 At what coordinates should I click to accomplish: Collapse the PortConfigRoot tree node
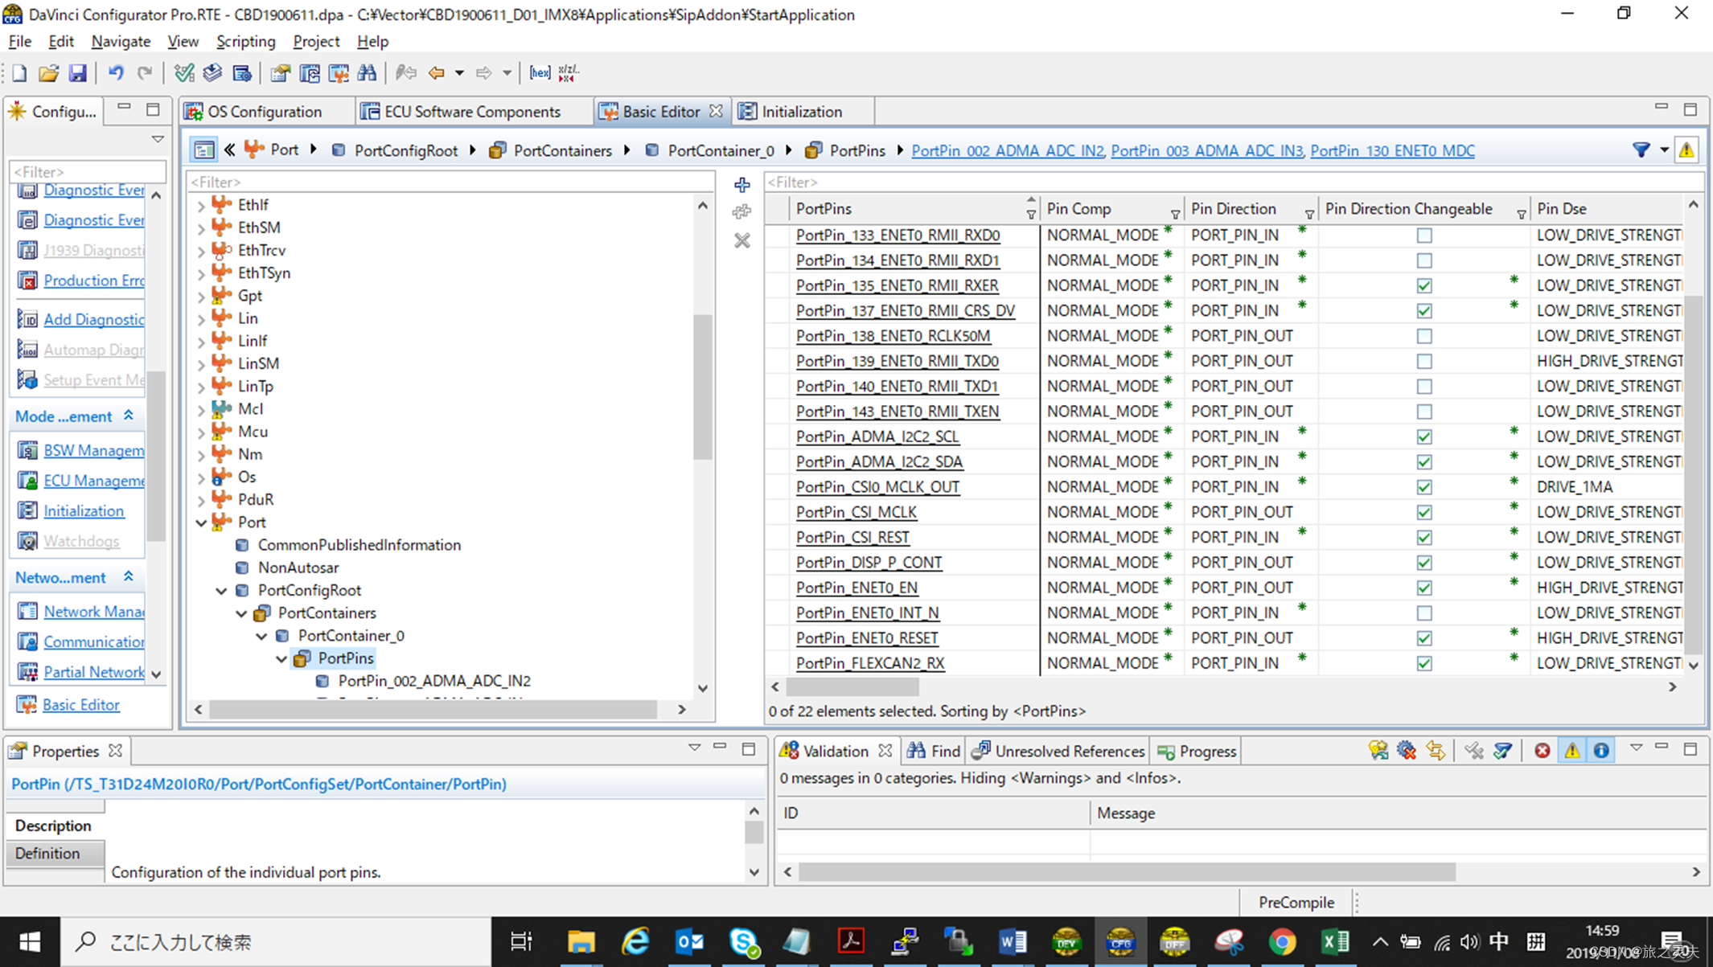221,591
